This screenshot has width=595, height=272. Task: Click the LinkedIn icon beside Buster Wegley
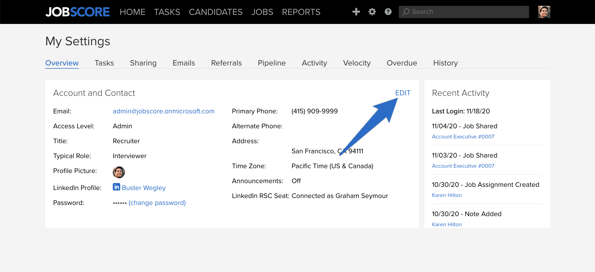click(116, 187)
